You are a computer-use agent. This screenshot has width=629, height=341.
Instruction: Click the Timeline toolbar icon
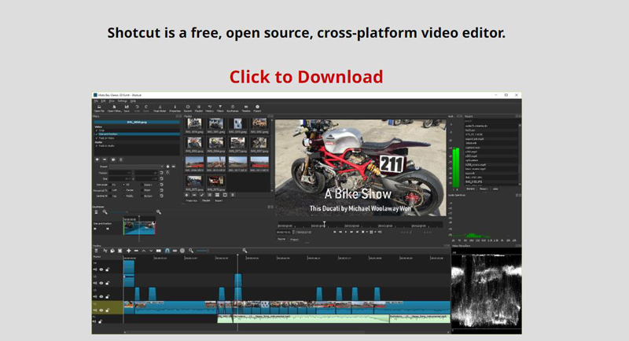pos(246,108)
